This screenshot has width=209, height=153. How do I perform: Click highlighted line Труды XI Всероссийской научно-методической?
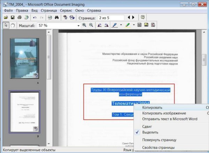[x=131, y=90]
